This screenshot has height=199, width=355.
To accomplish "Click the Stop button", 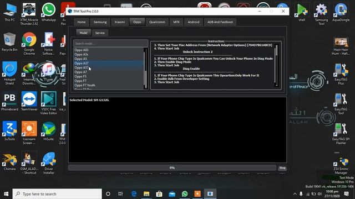I will pos(282,168).
